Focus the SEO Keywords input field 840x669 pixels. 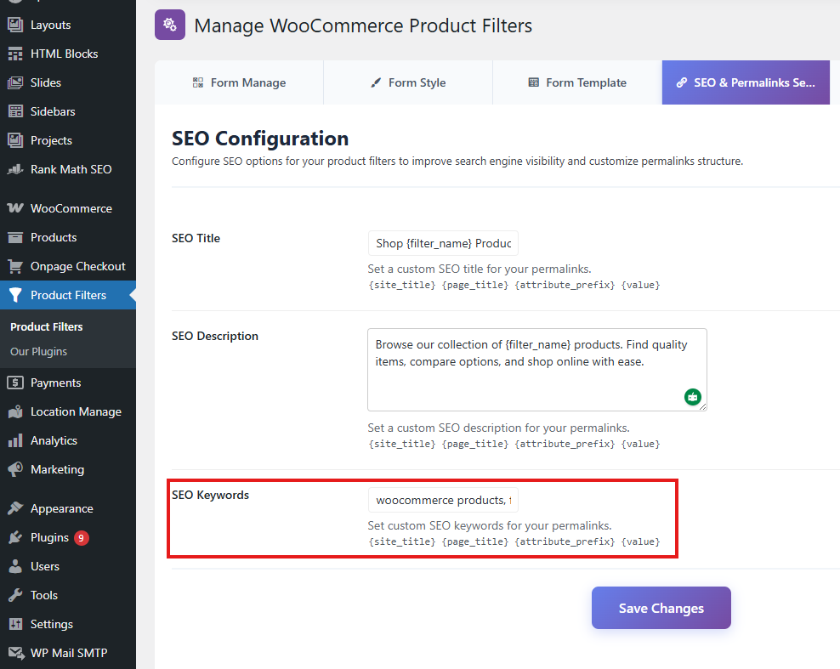pyautogui.click(x=443, y=500)
